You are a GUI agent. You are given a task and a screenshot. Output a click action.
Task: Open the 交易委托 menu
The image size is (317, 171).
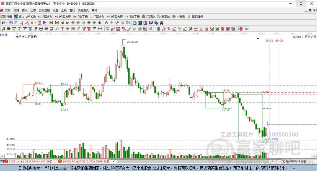point(84,10)
